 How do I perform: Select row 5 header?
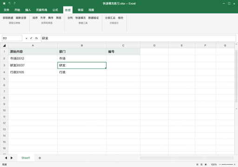(4, 79)
